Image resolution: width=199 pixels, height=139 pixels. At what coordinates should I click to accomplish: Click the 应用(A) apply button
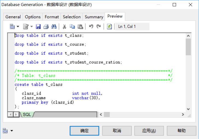coord(149,131)
